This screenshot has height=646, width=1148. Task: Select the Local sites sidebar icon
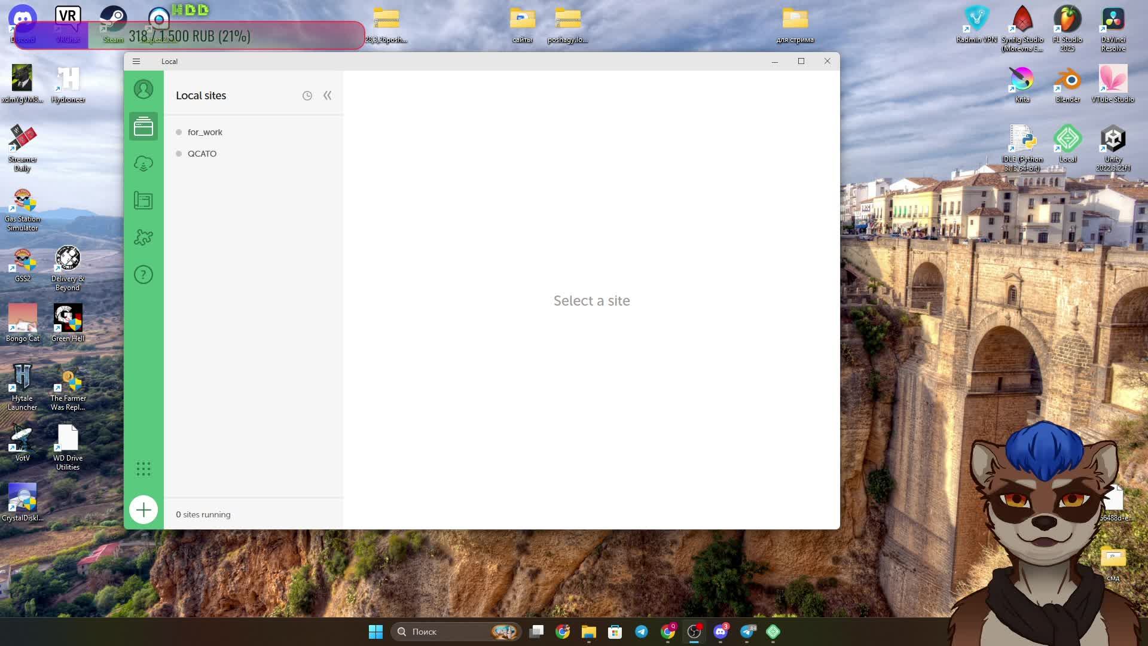click(143, 126)
